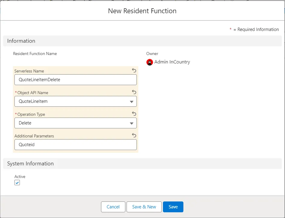The image size is (285, 218).
Task: Click the System Information section header
Action: coord(30,164)
